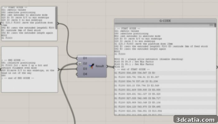The height and width of the screenshot is (124, 218).
Task: Select row ending in 'Z3 E1.236'
Action: click(165, 81)
